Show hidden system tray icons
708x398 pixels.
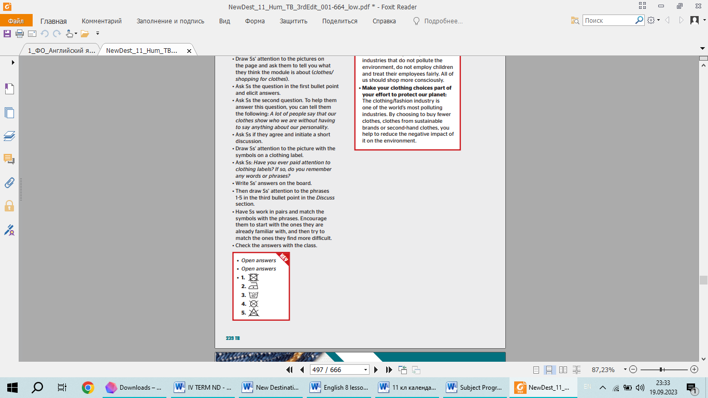coord(603,387)
